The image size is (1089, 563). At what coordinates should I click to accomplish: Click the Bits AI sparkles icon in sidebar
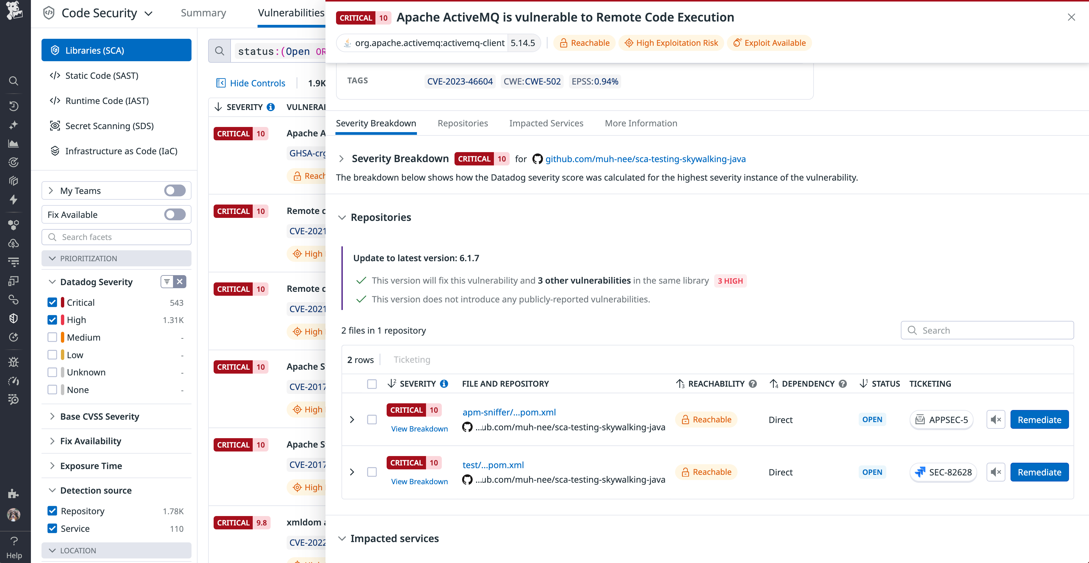[x=14, y=125]
